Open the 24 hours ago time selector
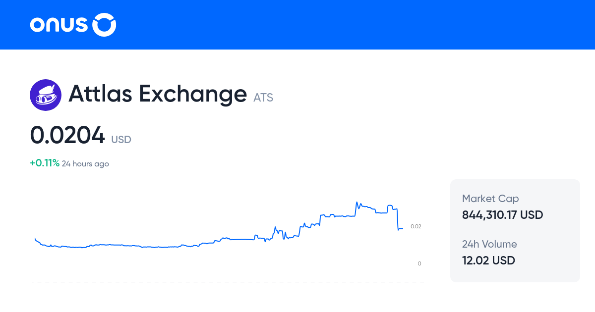The height and width of the screenshot is (312, 595). coord(85,163)
